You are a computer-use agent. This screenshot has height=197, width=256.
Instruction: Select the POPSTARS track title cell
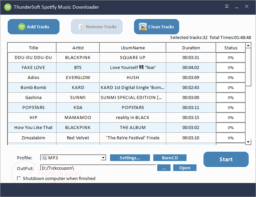pyautogui.click(x=32, y=107)
